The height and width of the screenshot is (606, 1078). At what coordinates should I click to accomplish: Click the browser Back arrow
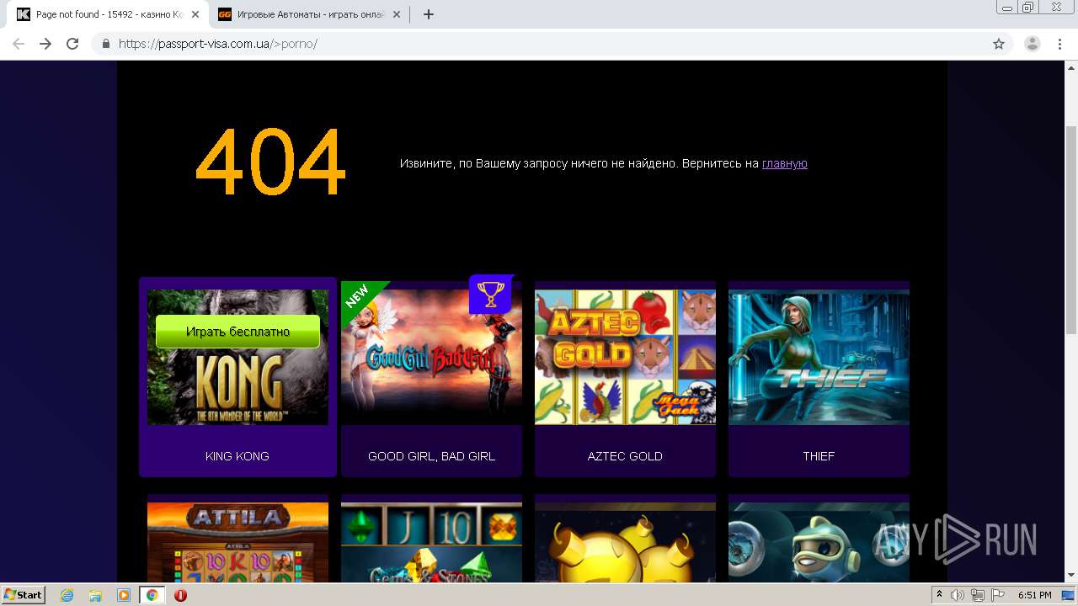click(x=19, y=44)
